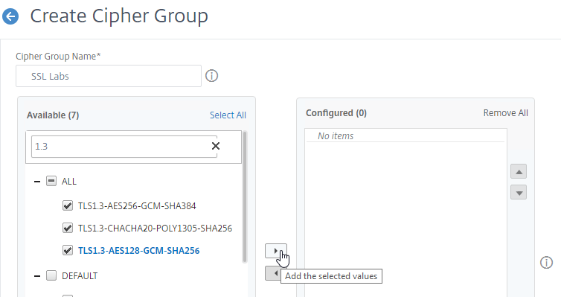Click the Cipher Group Name field

click(109, 76)
